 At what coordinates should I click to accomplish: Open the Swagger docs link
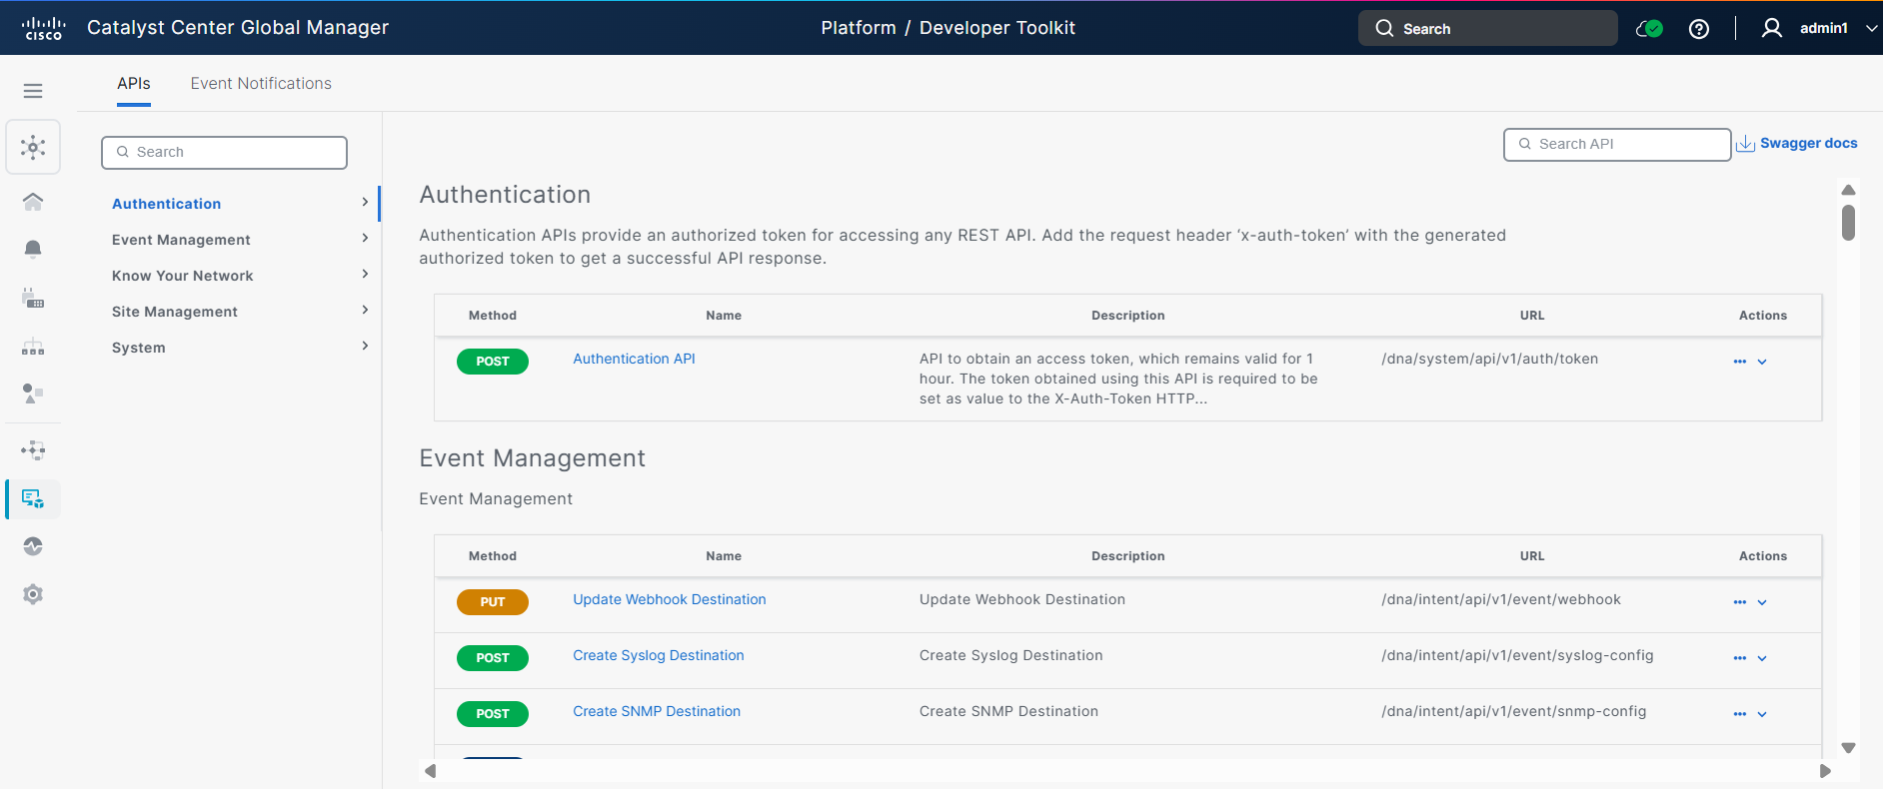1808,143
